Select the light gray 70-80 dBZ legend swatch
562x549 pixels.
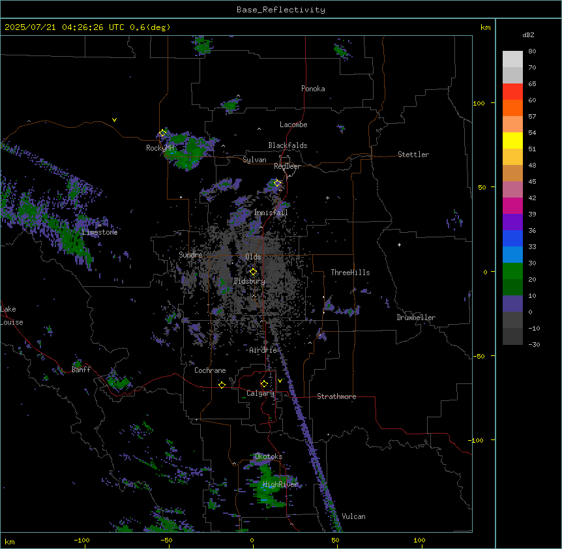pyautogui.click(x=512, y=59)
